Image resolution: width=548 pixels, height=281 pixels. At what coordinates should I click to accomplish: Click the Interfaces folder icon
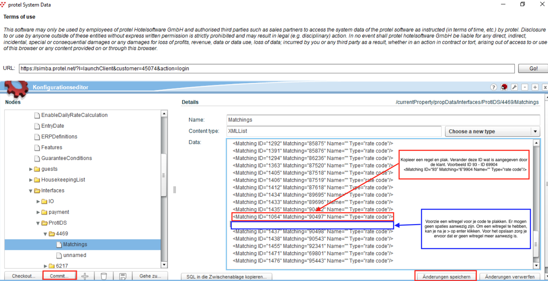37,190
